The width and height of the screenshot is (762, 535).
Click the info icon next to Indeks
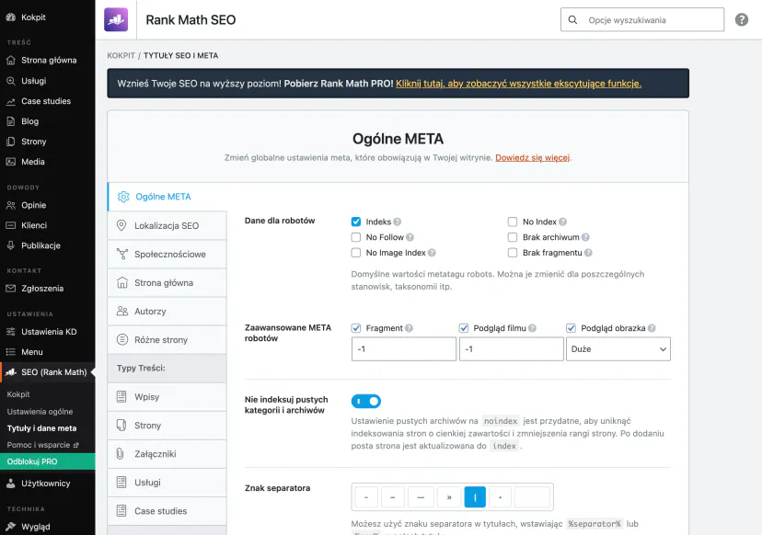pyautogui.click(x=397, y=222)
